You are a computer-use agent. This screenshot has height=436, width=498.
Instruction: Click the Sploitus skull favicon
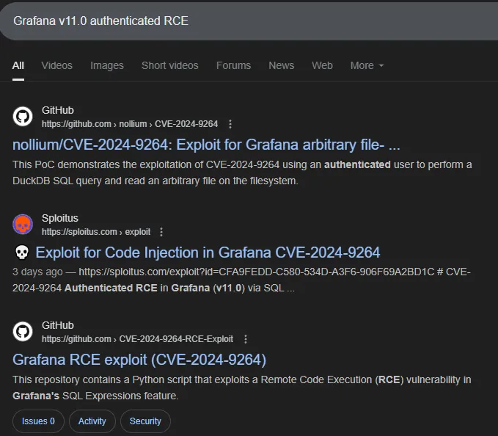pyautogui.click(x=23, y=225)
